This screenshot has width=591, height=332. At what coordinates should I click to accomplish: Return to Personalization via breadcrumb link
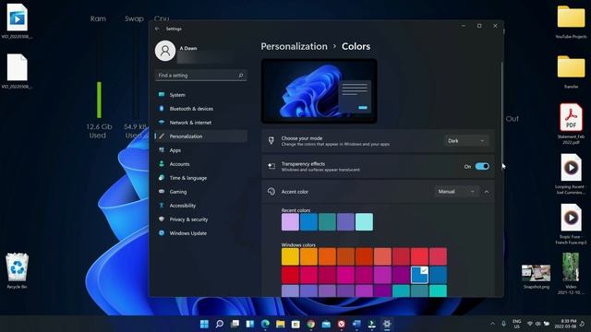pyautogui.click(x=294, y=46)
